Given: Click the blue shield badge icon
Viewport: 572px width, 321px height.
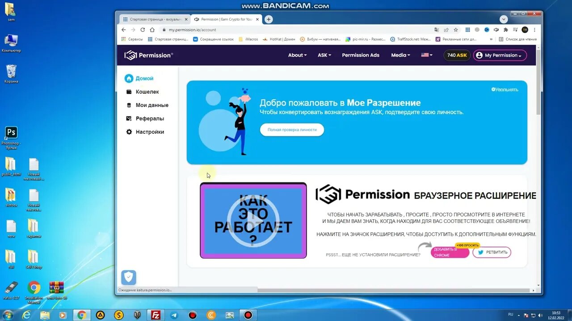Looking at the screenshot, I should click(x=129, y=277).
